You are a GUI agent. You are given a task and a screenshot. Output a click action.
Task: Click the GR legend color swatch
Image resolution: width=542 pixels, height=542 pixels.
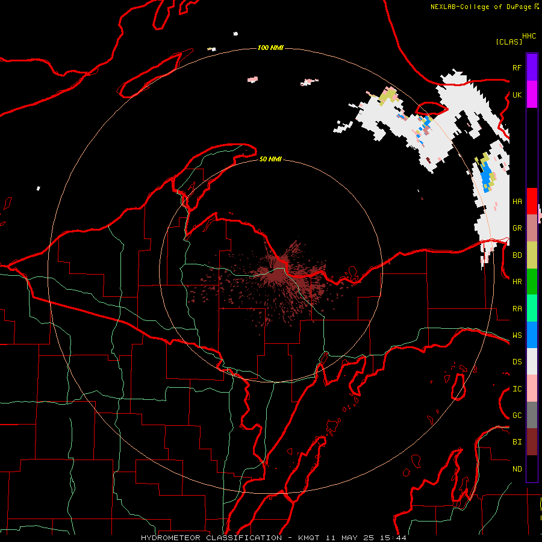(532, 228)
